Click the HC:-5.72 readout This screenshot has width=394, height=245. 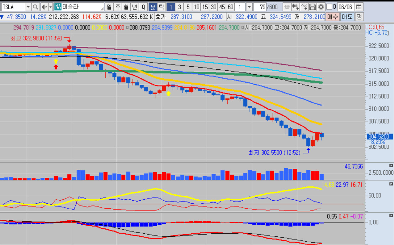377,32
